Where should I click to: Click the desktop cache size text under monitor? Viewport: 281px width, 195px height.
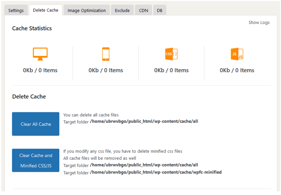tap(40, 70)
